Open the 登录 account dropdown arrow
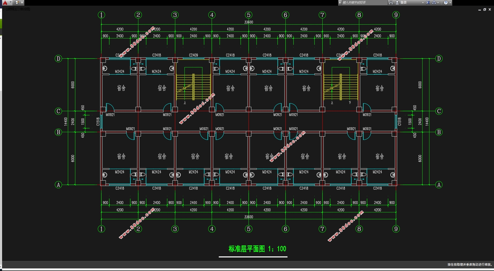Image resolution: width=494 pixels, height=271 pixels. point(423,3)
